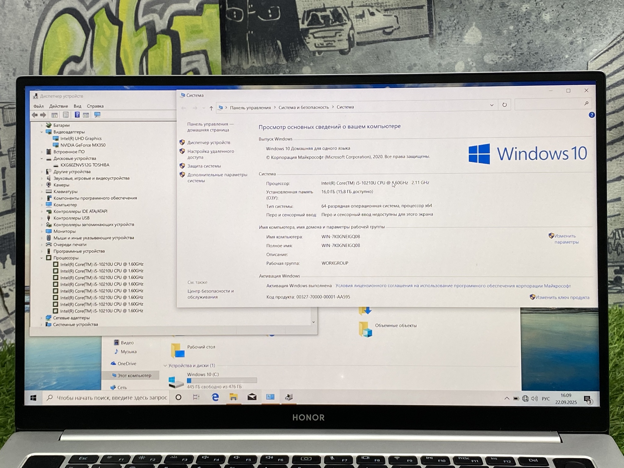624x468 pixels.
Task: Open Microsoft Edge from the taskbar
Action: (215, 397)
